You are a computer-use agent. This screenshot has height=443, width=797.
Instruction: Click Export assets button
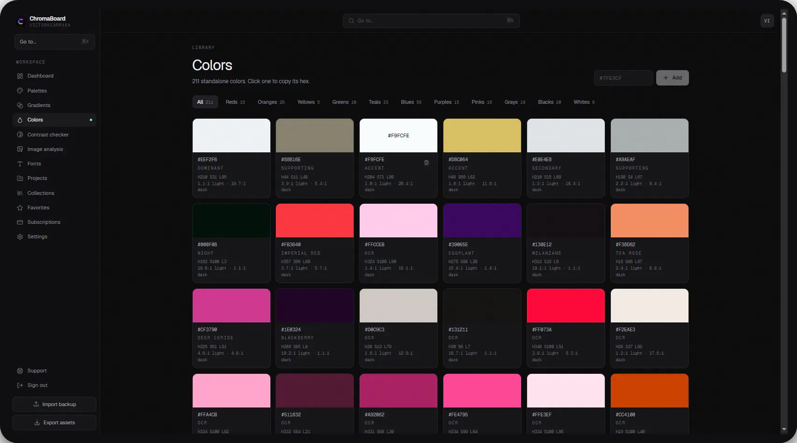54,422
